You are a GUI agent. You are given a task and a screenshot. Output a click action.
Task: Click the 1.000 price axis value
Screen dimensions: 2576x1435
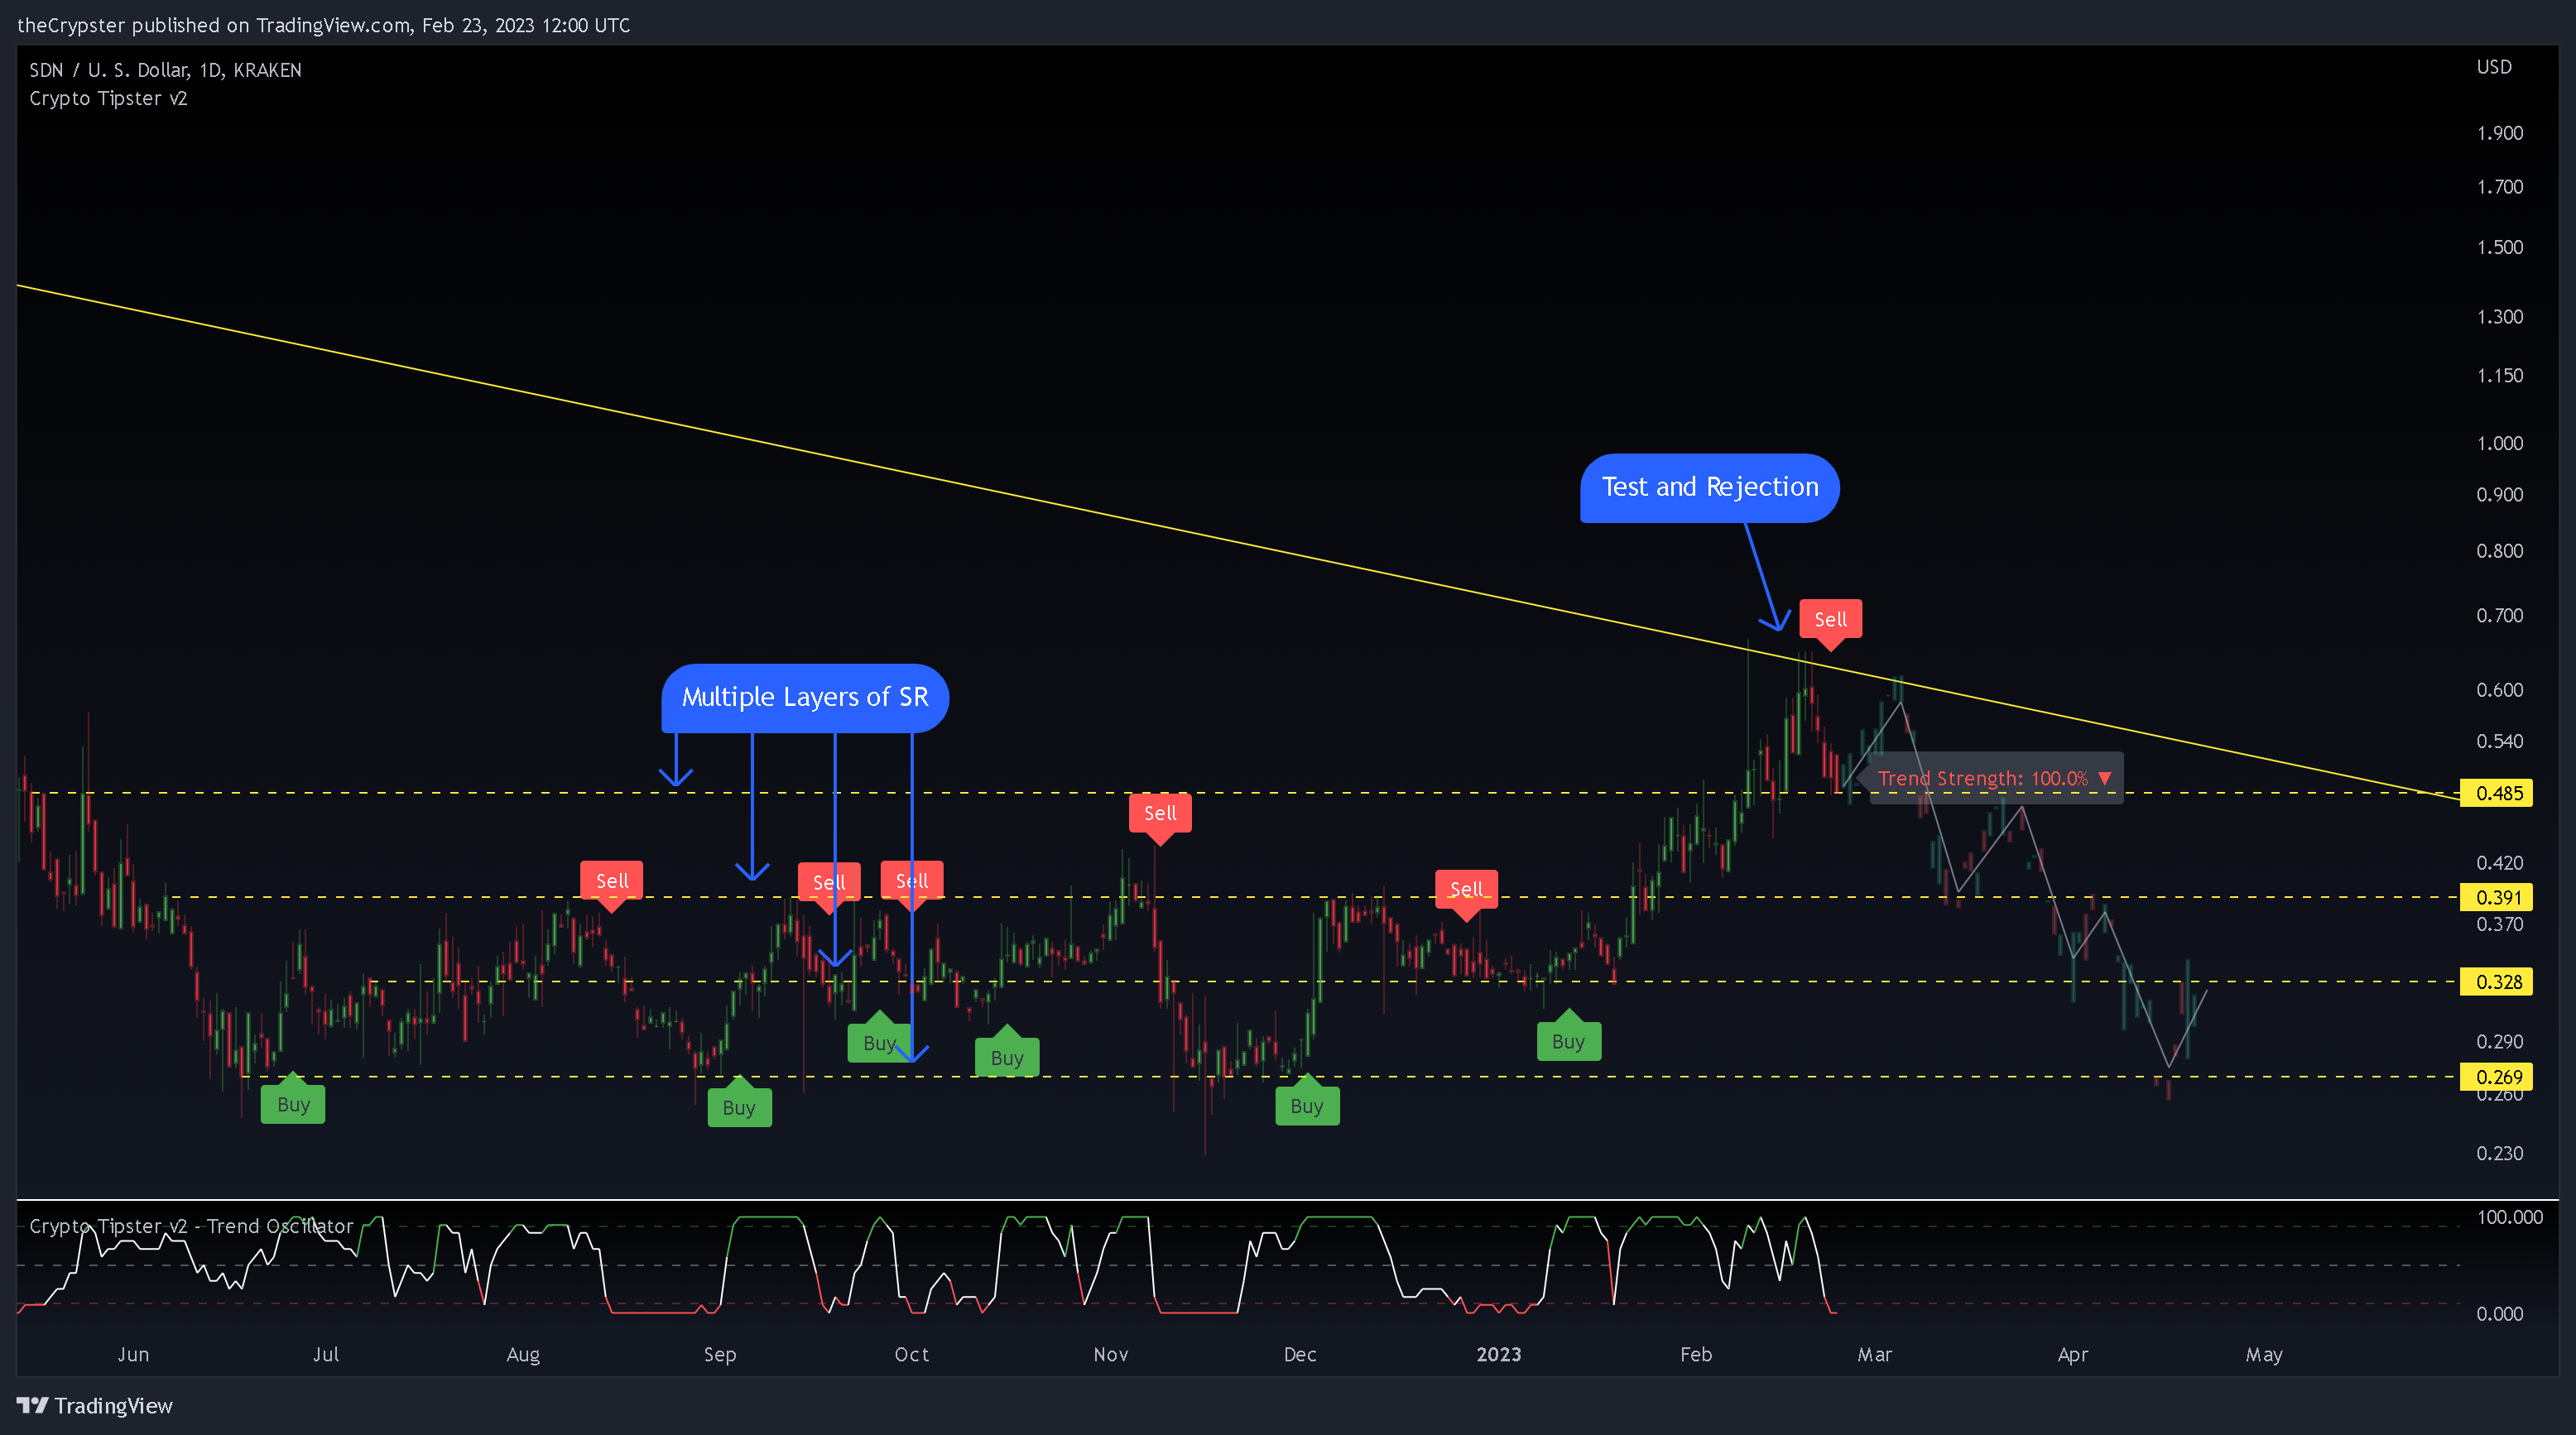tap(2499, 443)
